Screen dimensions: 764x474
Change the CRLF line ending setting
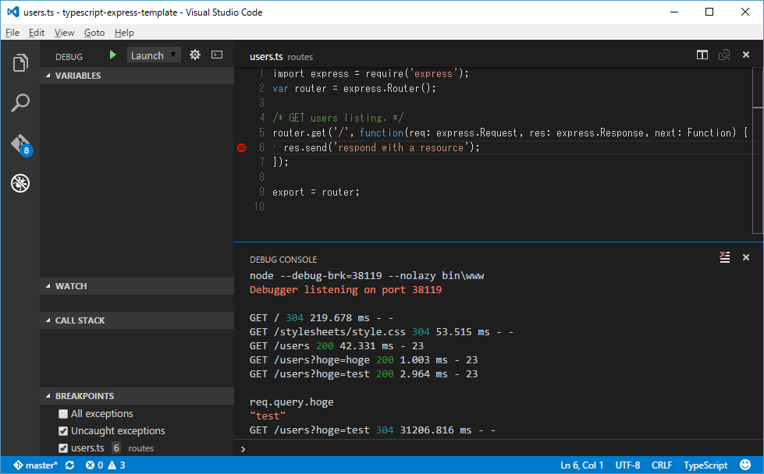pyautogui.click(x=662, y=465)
